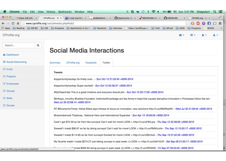Open the Tech bookmarks folder
Image resolution: width=226 pixels, height=161 pixels.
click(x=156, y=28)
